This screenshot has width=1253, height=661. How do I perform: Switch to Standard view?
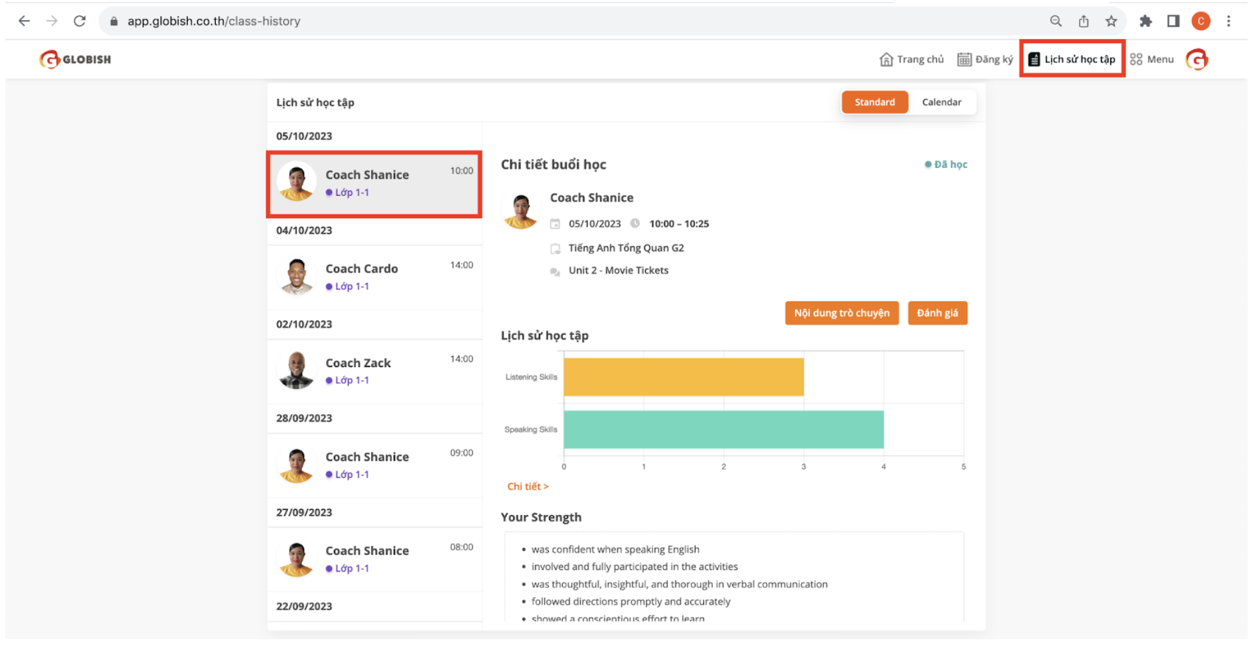click(x=874, y=102)
